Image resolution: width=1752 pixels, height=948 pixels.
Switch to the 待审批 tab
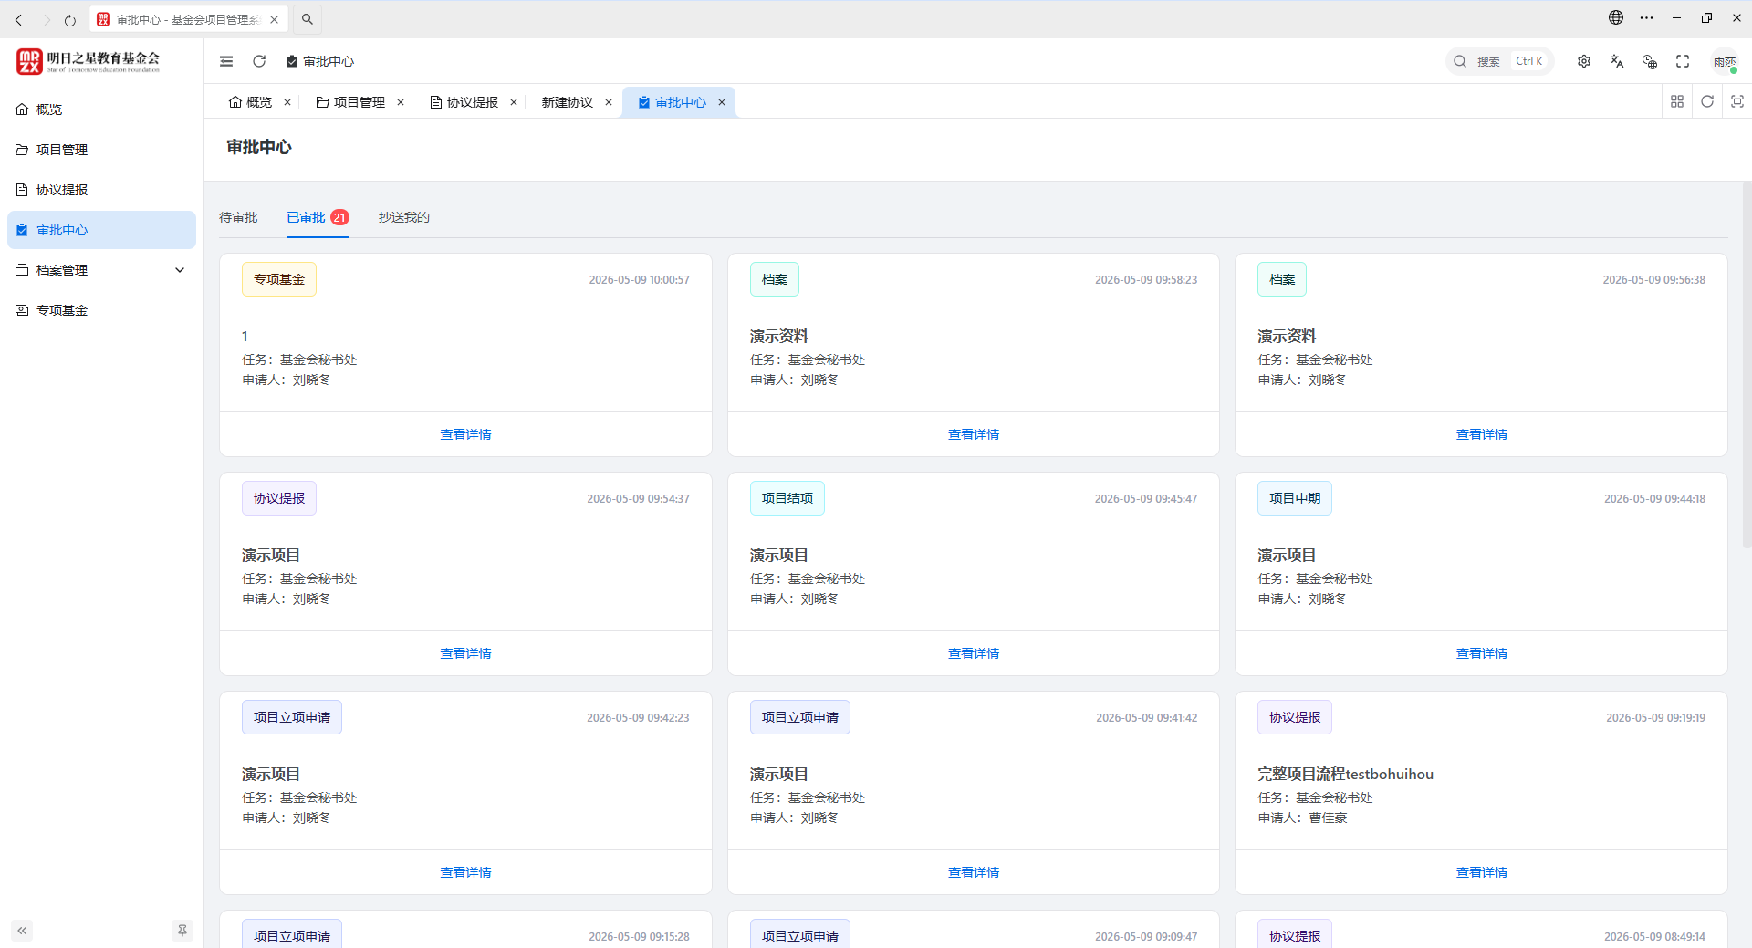pyautogui.click(x=238, y=217)
